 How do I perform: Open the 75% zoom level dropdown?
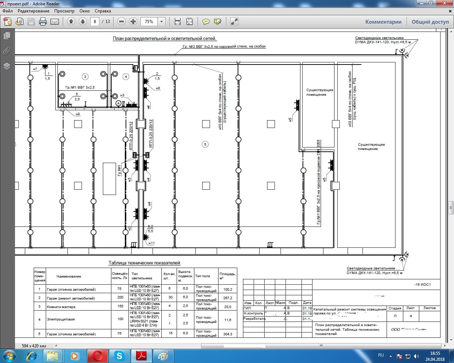(161, 22)
